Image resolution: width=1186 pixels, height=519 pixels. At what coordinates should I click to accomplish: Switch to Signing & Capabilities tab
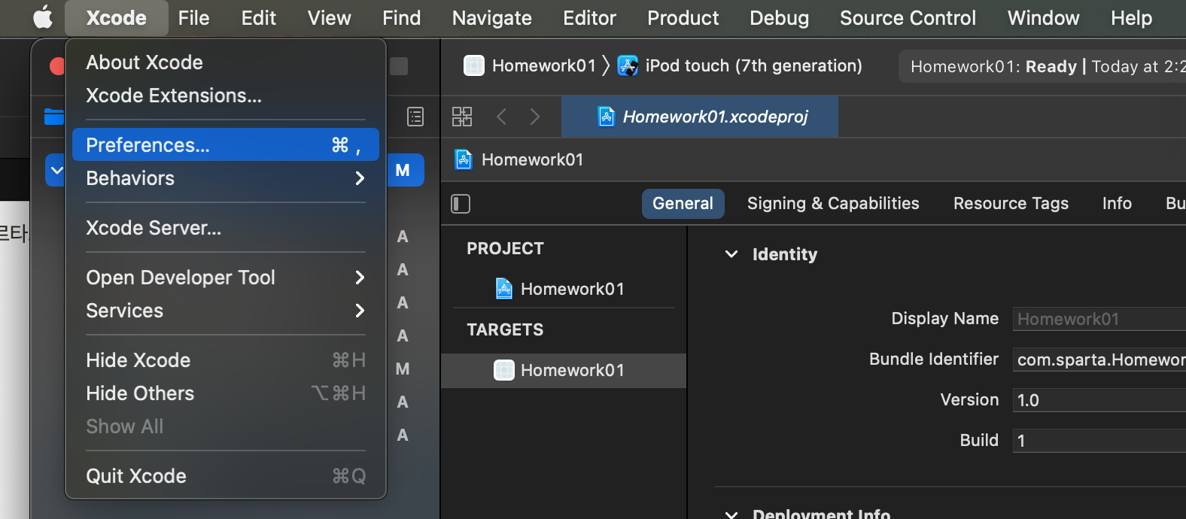[833, 204]
